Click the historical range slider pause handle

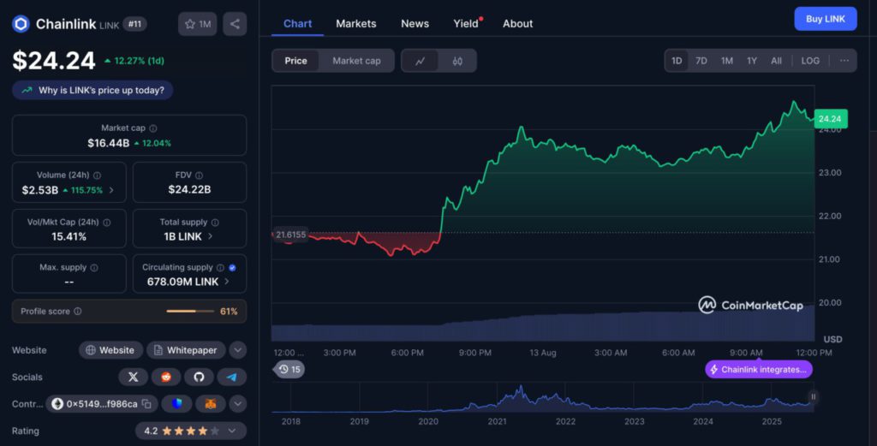813,396
